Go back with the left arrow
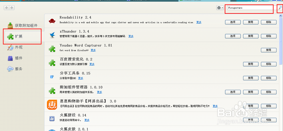Viewport: 283px width, 131px height. pos(7,8)
